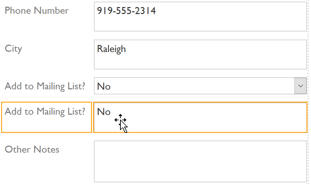
Task: Click the word No inside the combo box
Action: click(x=104, y=87)
